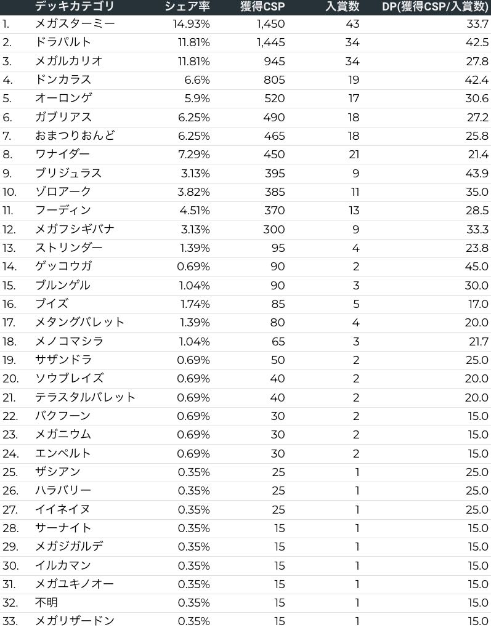This screenshot has height=630, width=491.
Task: Click the デッキカテゴリ column header
Action: (75, 7)
